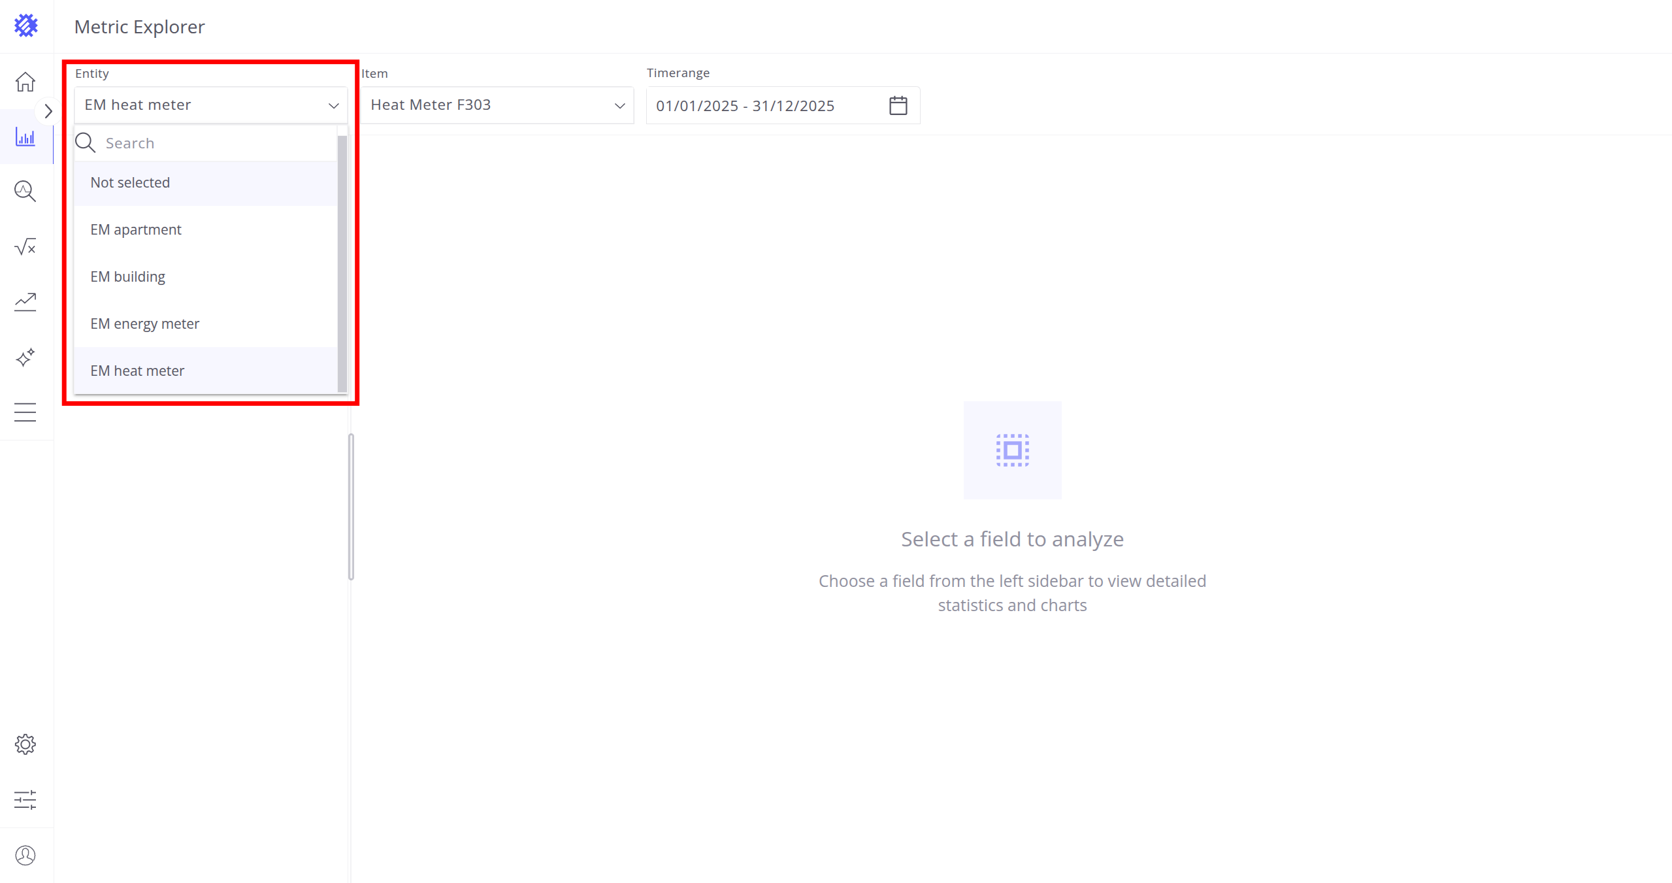Screen dimensions: 1672x883
Task: Select 'EM building' option
Action: coord(128,277)
